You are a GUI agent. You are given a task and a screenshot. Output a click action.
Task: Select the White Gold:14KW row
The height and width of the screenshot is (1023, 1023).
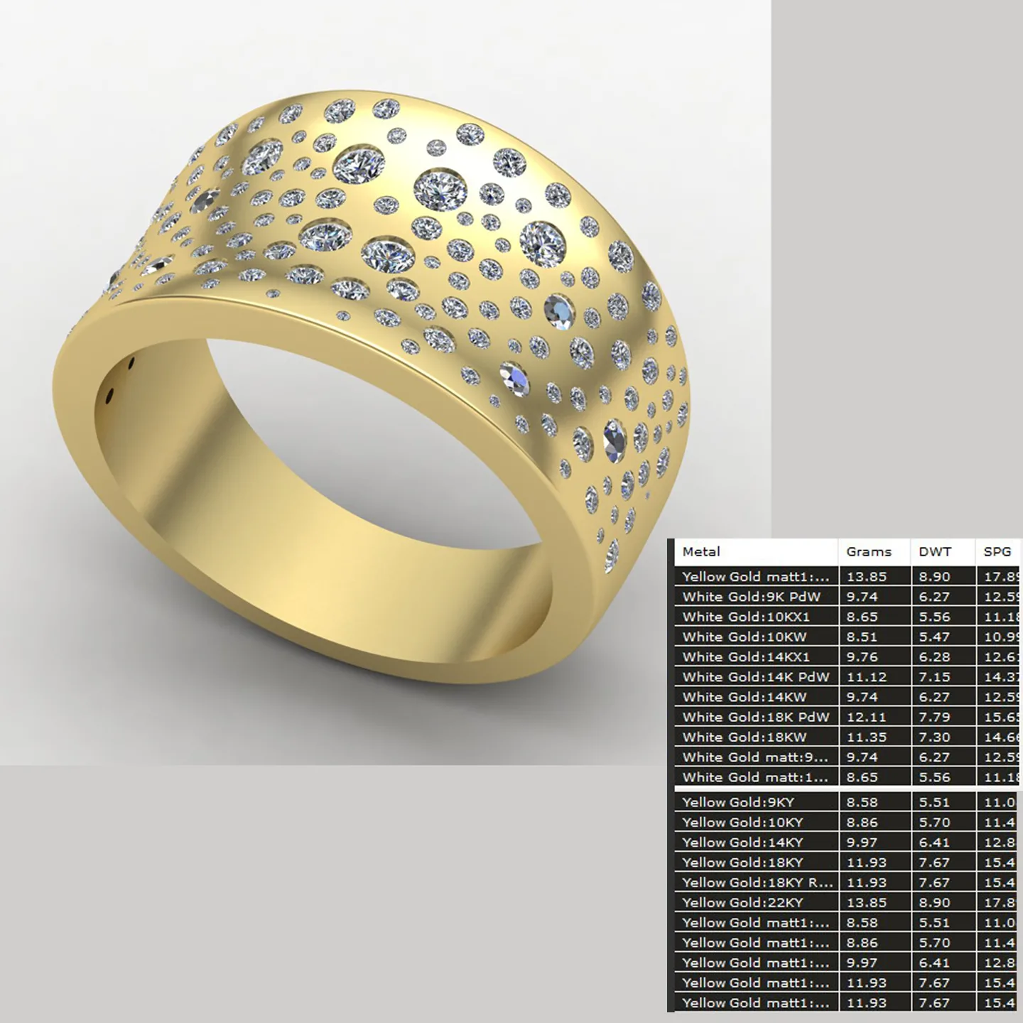(x=848, y=697)
